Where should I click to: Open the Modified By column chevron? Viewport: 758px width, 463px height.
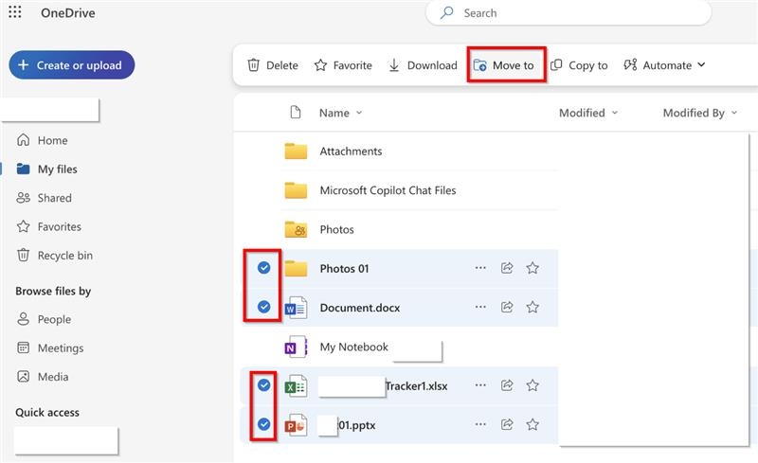pos(733,113)
